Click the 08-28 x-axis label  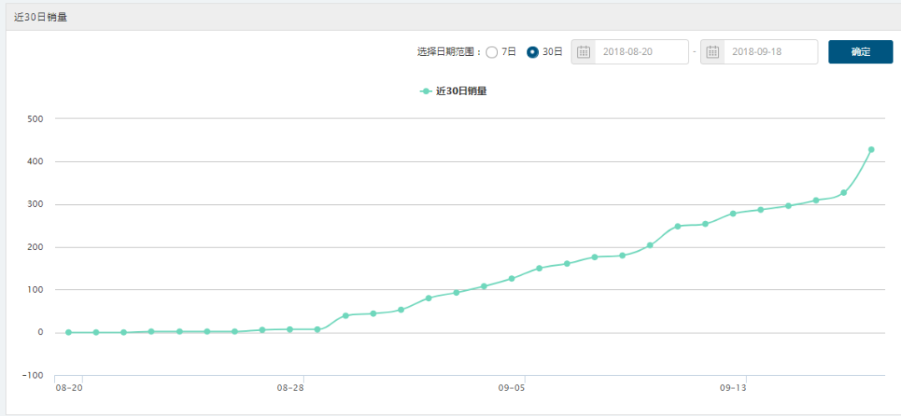(289, 388)
